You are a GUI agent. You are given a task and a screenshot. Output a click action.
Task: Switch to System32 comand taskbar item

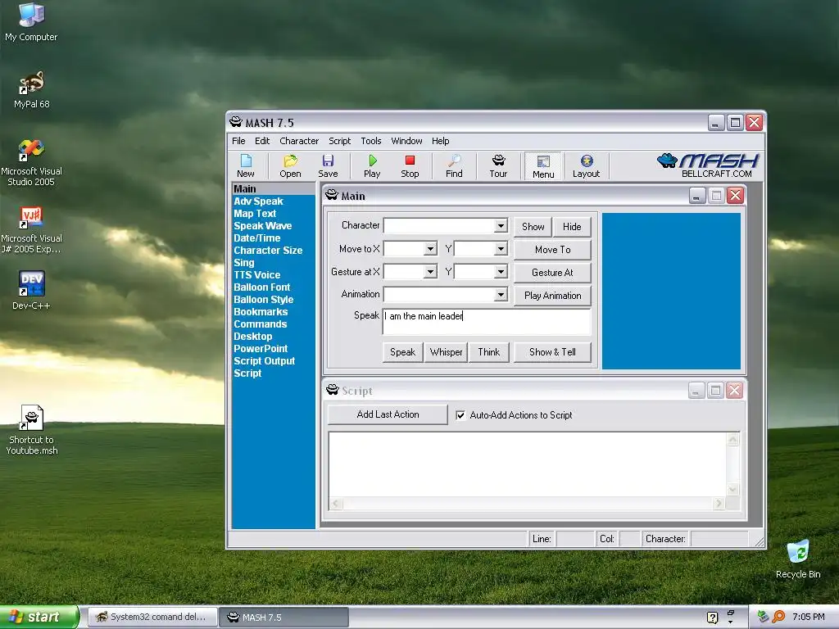[x=152, y=617]
